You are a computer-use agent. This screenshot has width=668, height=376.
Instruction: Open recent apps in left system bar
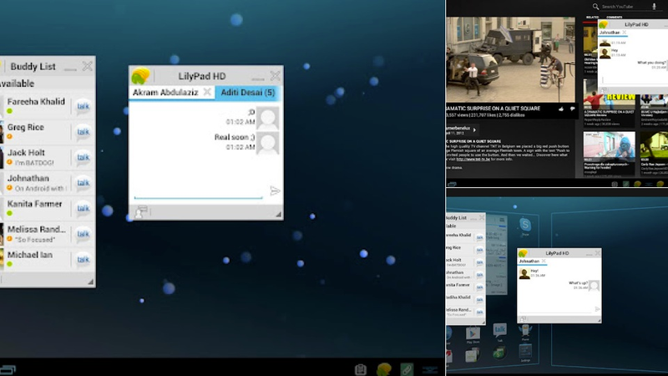pyautogui.click(x=8, y=369)
